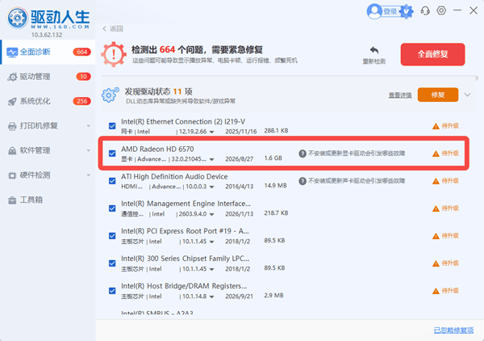This screenshot has width=484, height=341.
Task: Open the 工具箱 sidebar item
Action: click(48, 200)
